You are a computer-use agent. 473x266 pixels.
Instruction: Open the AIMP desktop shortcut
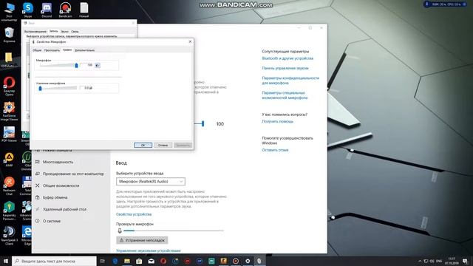pyautogui.click(x=9, y=160)
